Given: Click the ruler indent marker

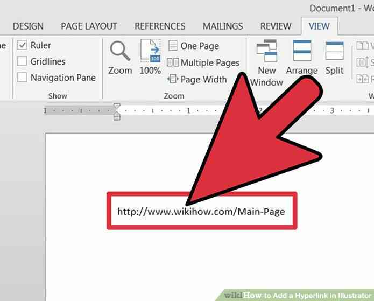Looking at the screenshot, I should pyautogui.click(x=117, y=111).
